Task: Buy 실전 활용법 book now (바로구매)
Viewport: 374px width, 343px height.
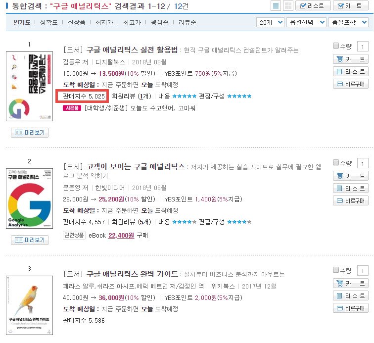Action: [x=351, y=84]
